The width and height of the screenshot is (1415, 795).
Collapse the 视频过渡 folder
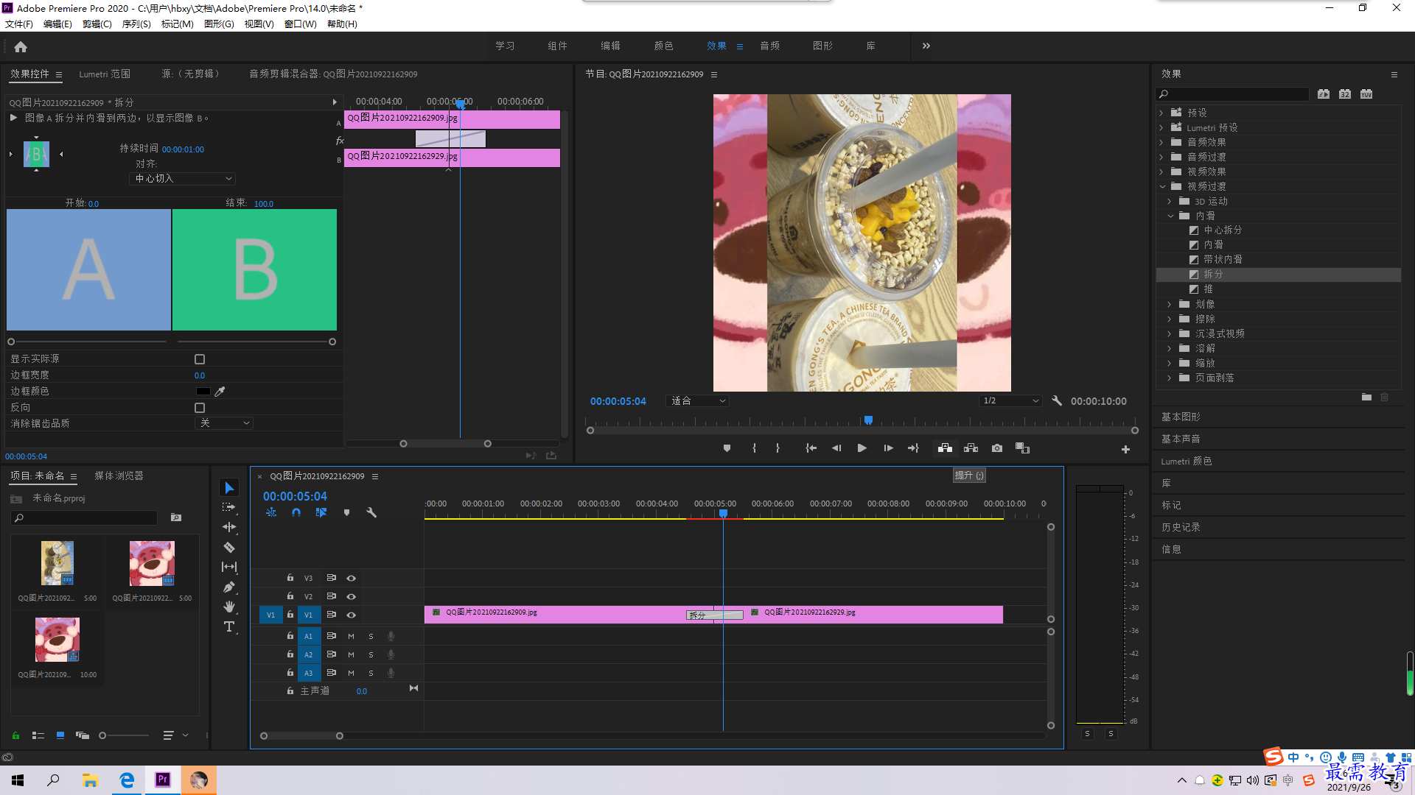pyautogui.click(x=1162, y=186)
